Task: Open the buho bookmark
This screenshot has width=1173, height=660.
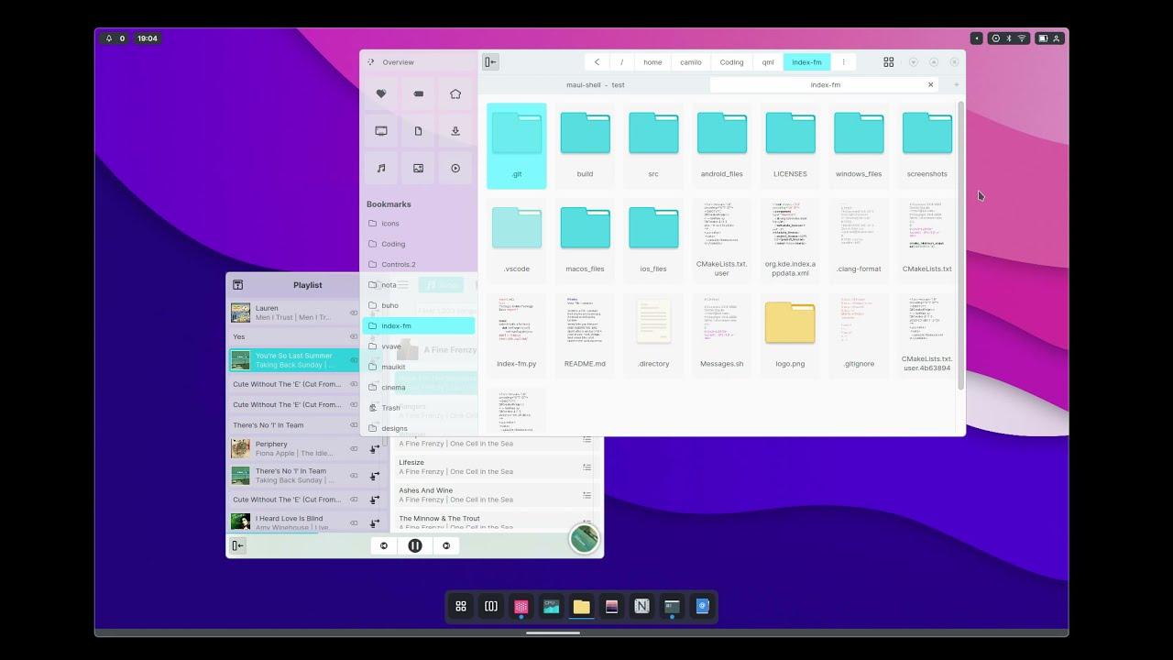Action: click(x=419, y=305)
